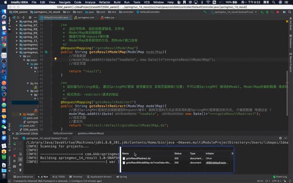Screen dimensions: 293x183
Task: Print the Run console output
Action: tap(21, 165)
